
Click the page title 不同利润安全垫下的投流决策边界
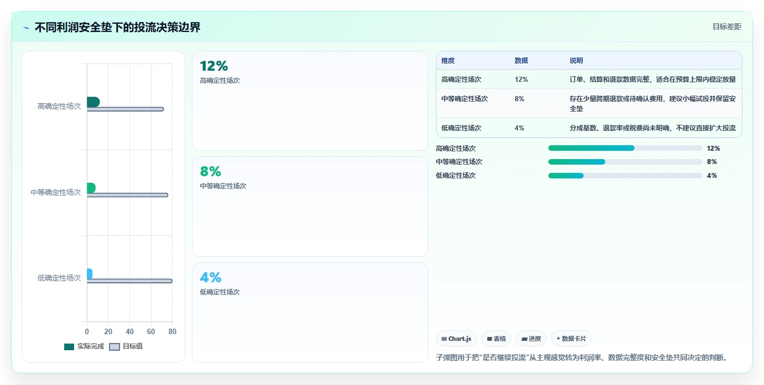(117, 28)
